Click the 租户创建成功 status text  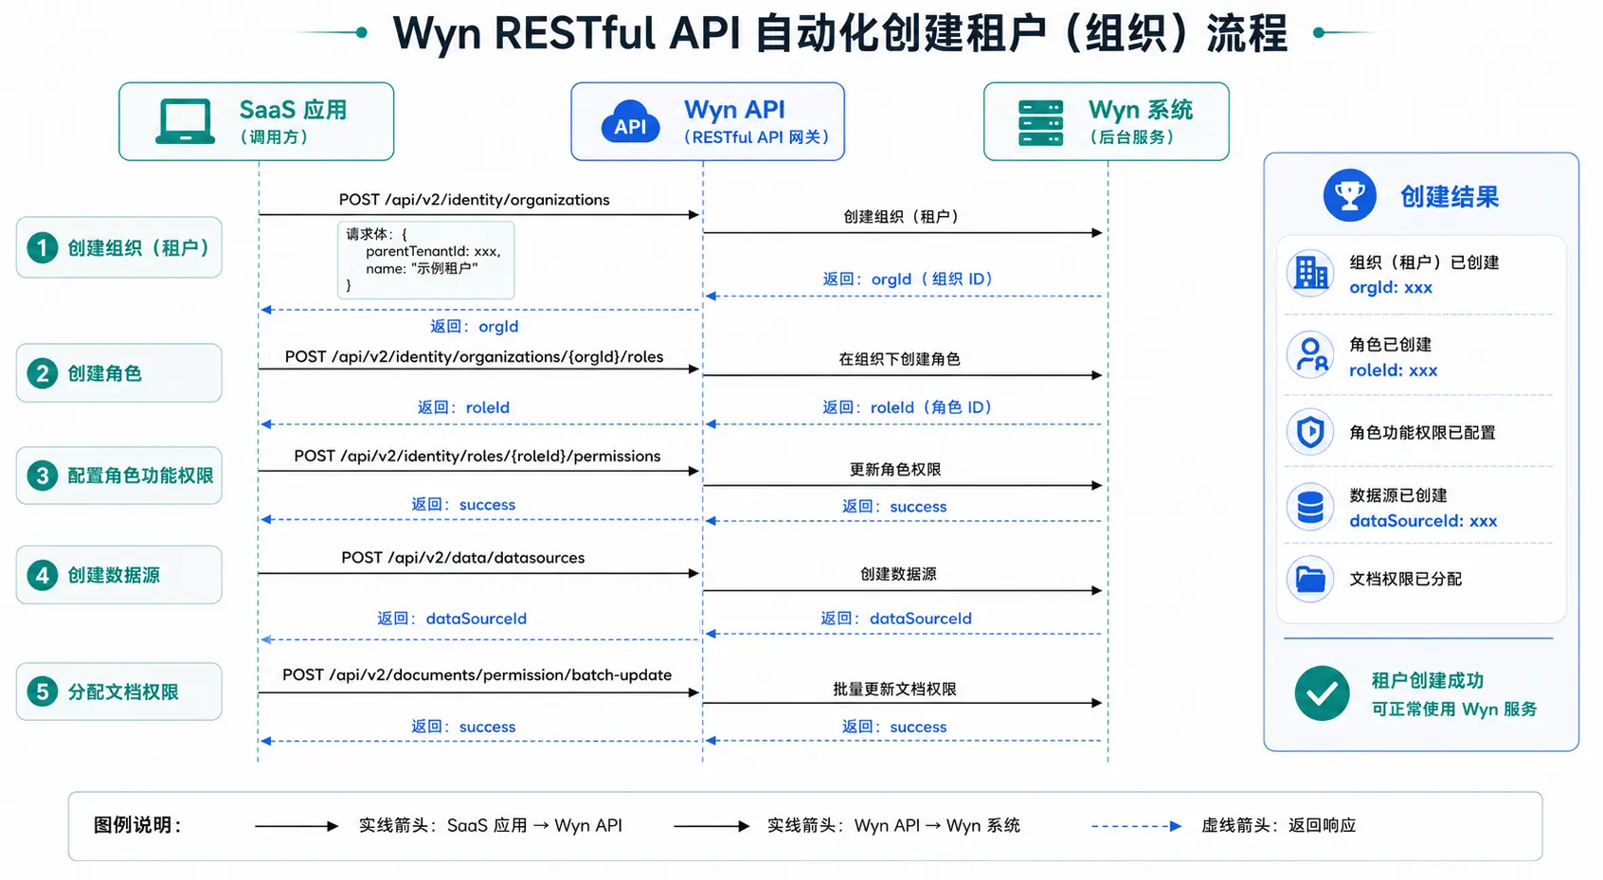(1428, 680)
